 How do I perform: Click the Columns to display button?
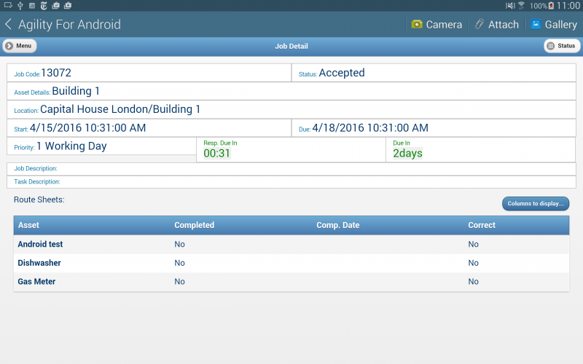pos(535,204)
